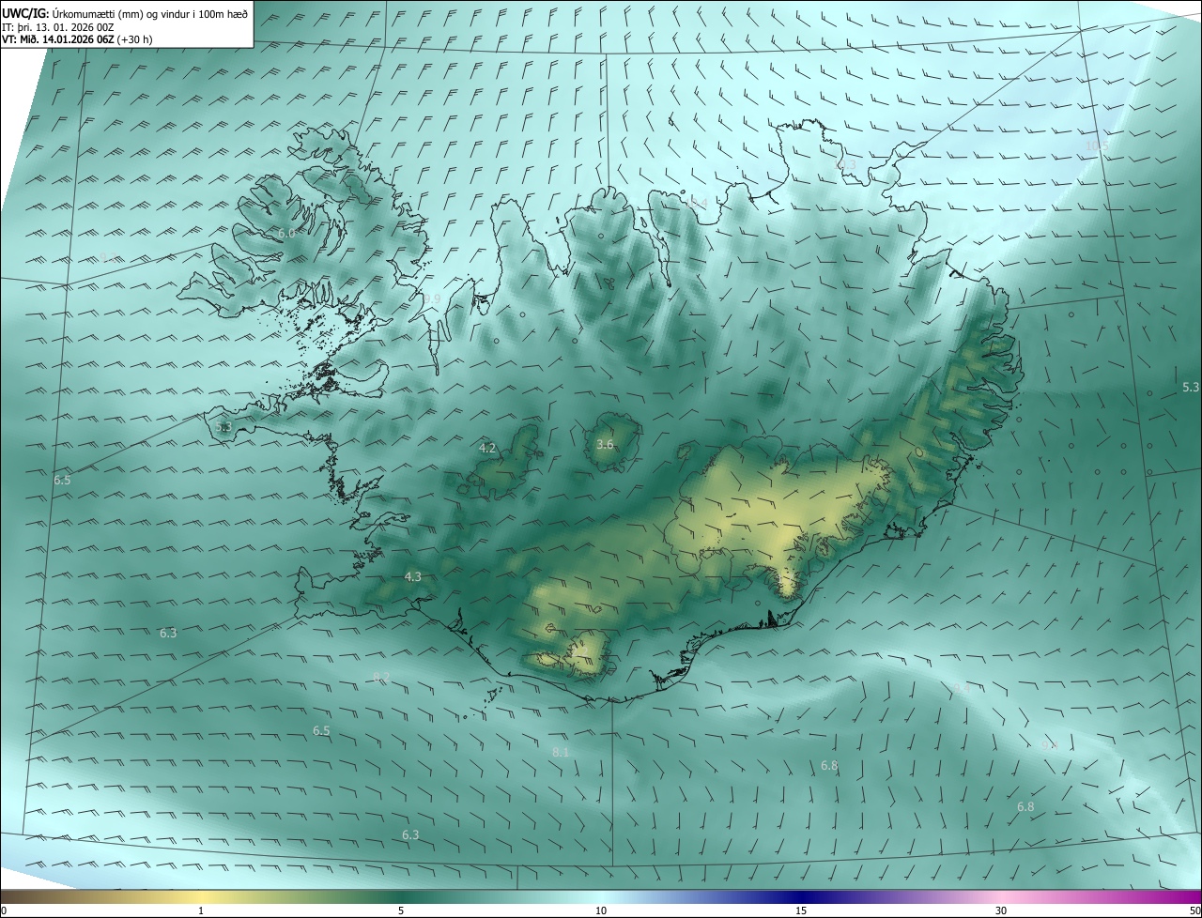The image size is (1202, 918).
Task: Click the colorbar tick label 15
Action: 801,910
